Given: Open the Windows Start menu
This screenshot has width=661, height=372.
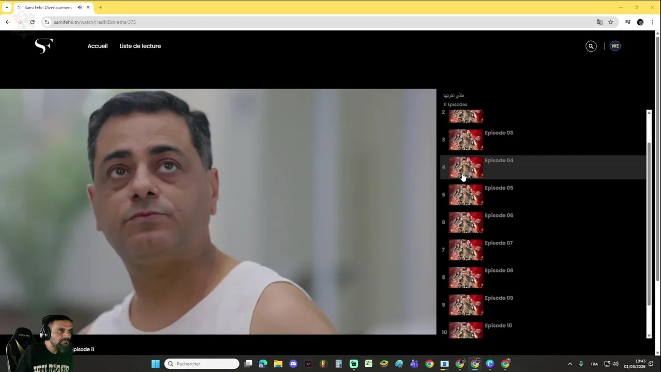Looking at the screenshot, I should point(155,364).
